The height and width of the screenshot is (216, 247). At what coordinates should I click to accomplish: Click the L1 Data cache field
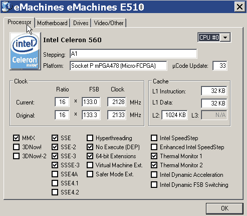click(214, 103)
